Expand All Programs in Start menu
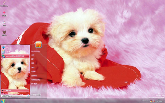This screenshot has width=165, height=103. 15,90
